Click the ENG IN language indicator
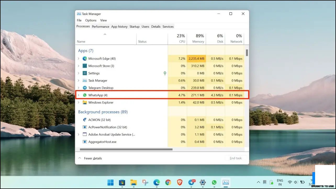This screenshot has height=189, width=336. (280, 182)
